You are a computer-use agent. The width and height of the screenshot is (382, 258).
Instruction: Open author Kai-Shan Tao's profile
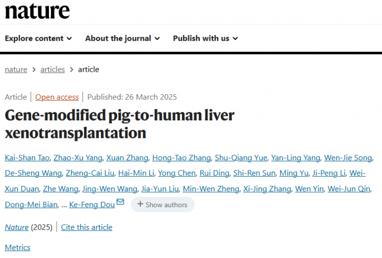click(27, 158)
